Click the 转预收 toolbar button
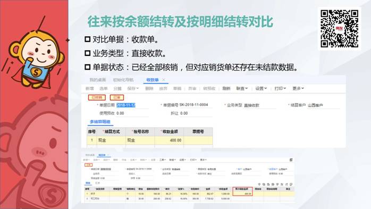 (209, 88)
